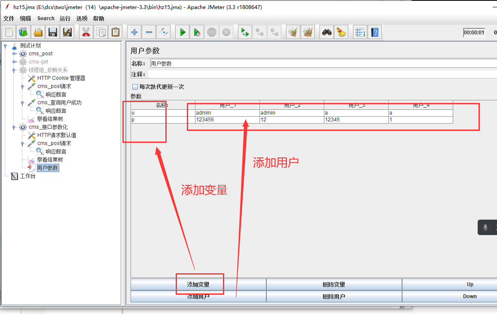497x314 pixels.
Task: Click the 12345 cell under 用户_3
Action: click(x=356, y=120)
